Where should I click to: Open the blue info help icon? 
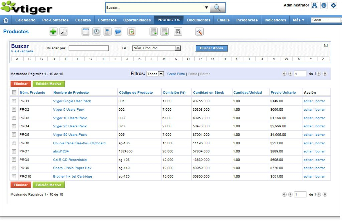[324, 6]
